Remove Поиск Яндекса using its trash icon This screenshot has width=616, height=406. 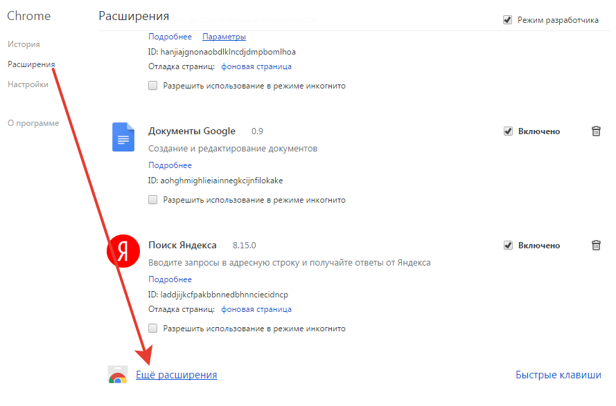pyautogui.click(x=596, y=245)
